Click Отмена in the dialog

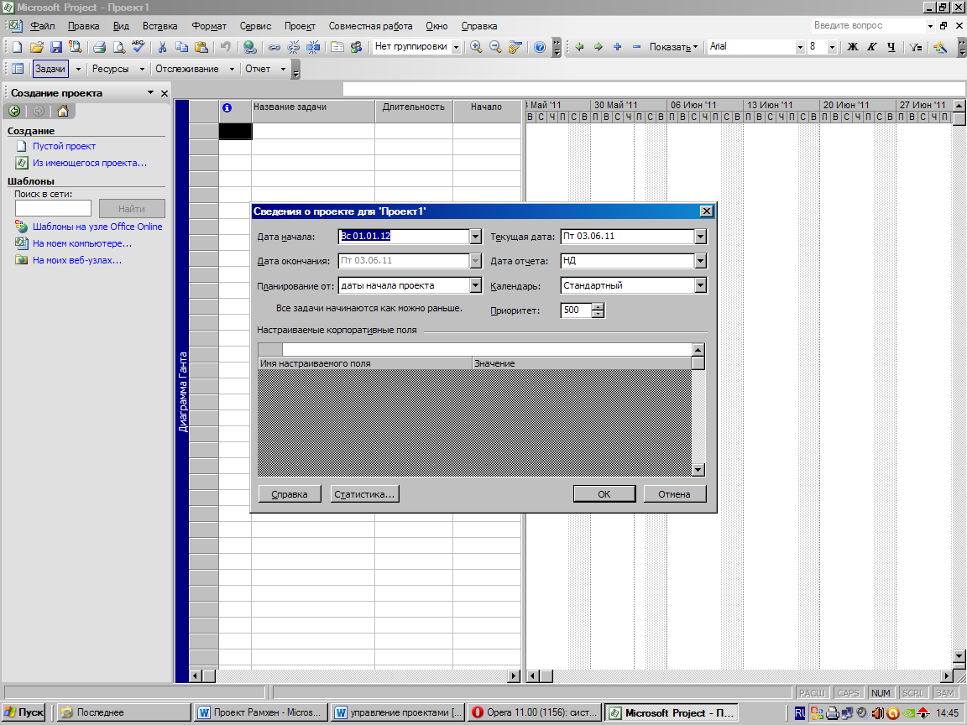pyautogui.click(x=674, y=493)
